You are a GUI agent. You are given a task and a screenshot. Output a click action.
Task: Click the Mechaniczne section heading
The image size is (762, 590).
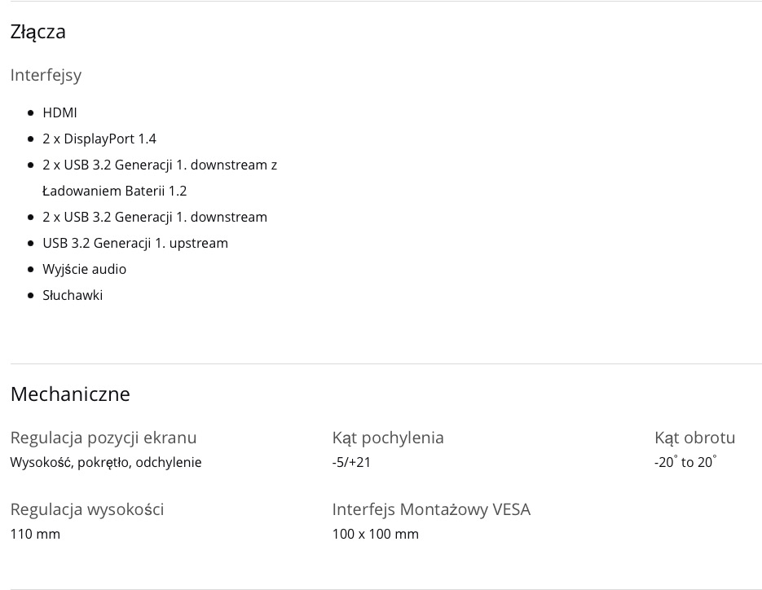point(70,394)
